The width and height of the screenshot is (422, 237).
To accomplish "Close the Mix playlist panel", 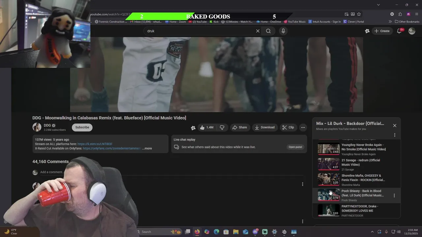I will [x=395, y=125].
